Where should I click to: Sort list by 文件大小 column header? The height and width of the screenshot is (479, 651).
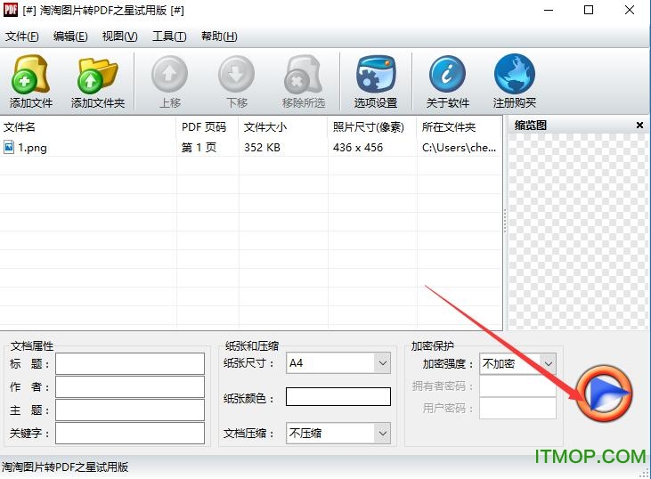click(x=265, y=127)
